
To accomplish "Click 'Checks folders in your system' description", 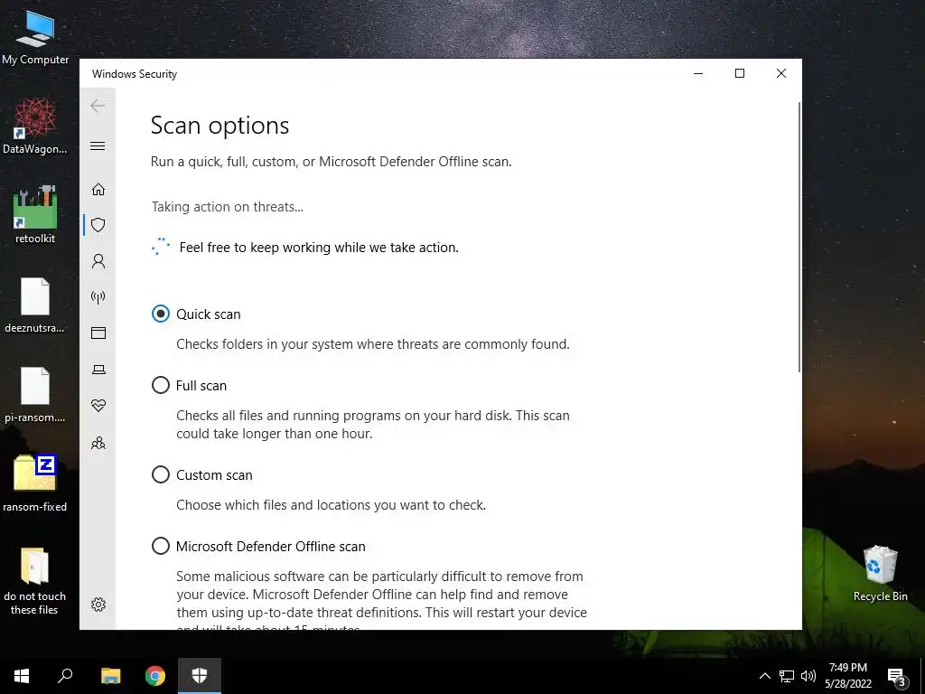I will click(373, 344).
